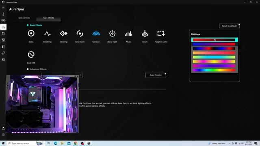Click the Reset to default button

click(x=229, y=26)
